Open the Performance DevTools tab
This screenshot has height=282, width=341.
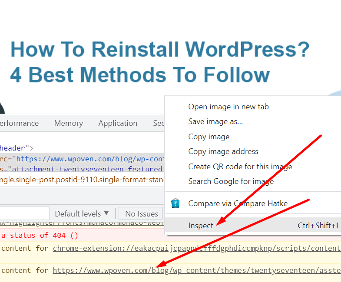(x=19, y=123)
